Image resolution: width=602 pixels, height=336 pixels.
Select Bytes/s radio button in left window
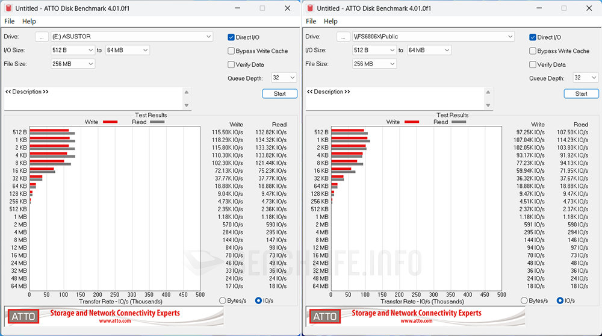coord(223,300)
